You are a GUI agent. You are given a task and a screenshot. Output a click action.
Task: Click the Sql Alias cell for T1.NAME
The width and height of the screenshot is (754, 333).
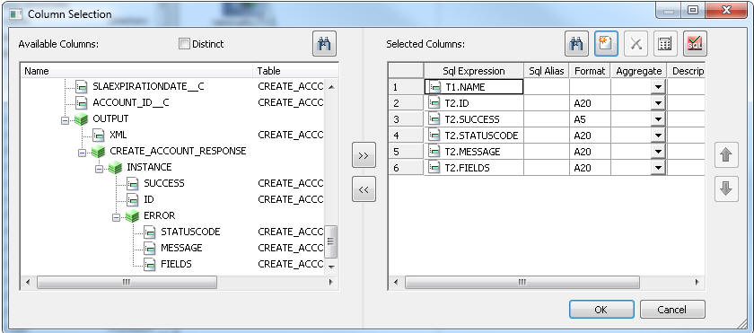point(547,87)
